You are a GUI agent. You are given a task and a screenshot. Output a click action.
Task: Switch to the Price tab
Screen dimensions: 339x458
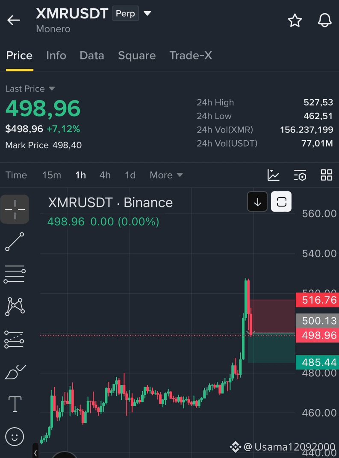(x=19, y=56)
